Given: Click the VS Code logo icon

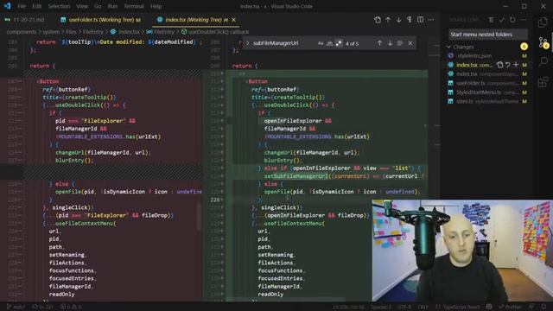Looking at the screenshot, I should coord(7,6).
